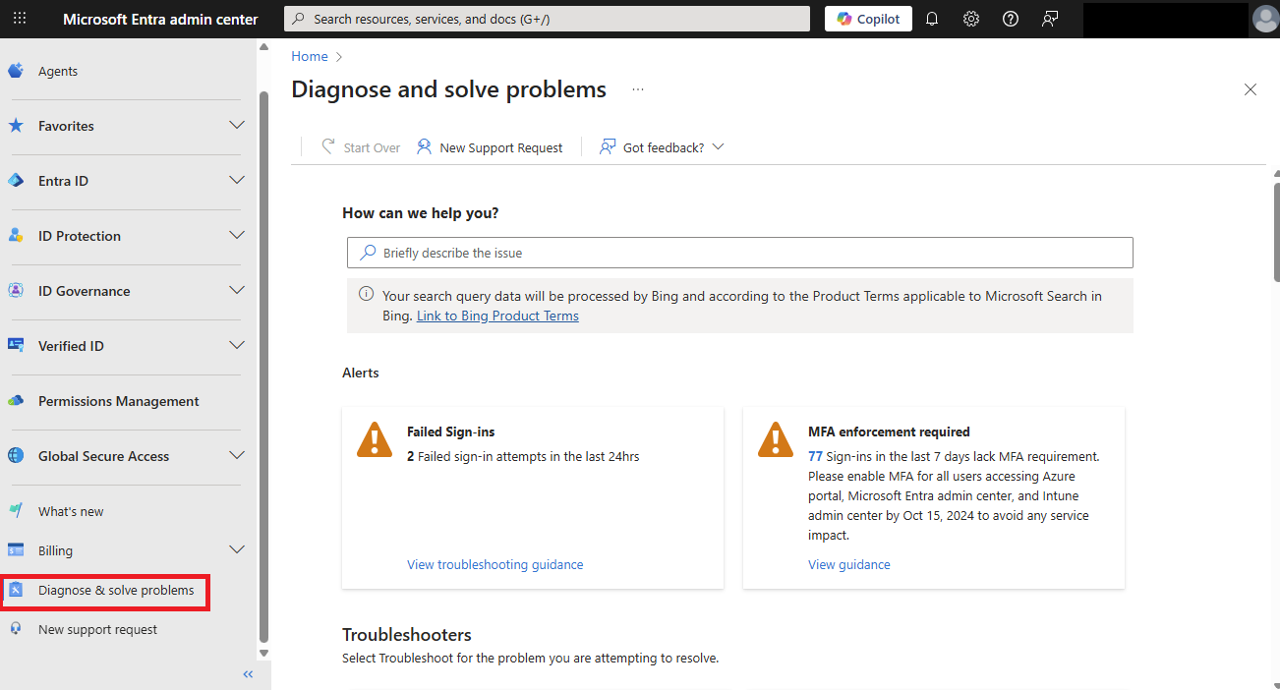Open the app launcher waffle icon
This screenshot has width=1280, height=690.
[x=20, y=19]
